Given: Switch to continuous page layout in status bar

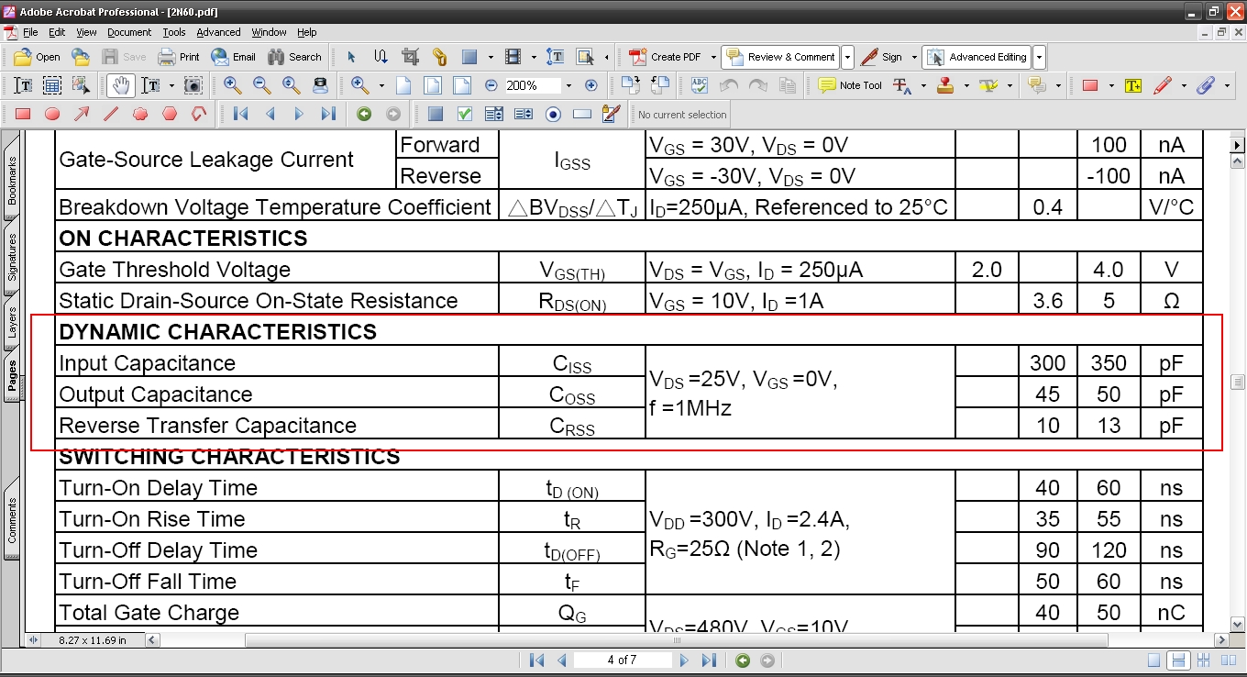Looking at the screenshot, I should [x=1179, y=660].
